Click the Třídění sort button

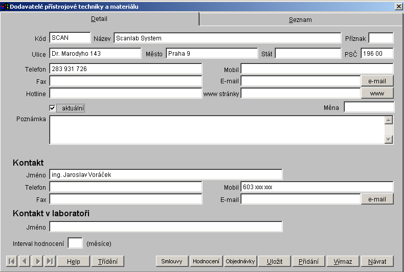tap(107, 261)
